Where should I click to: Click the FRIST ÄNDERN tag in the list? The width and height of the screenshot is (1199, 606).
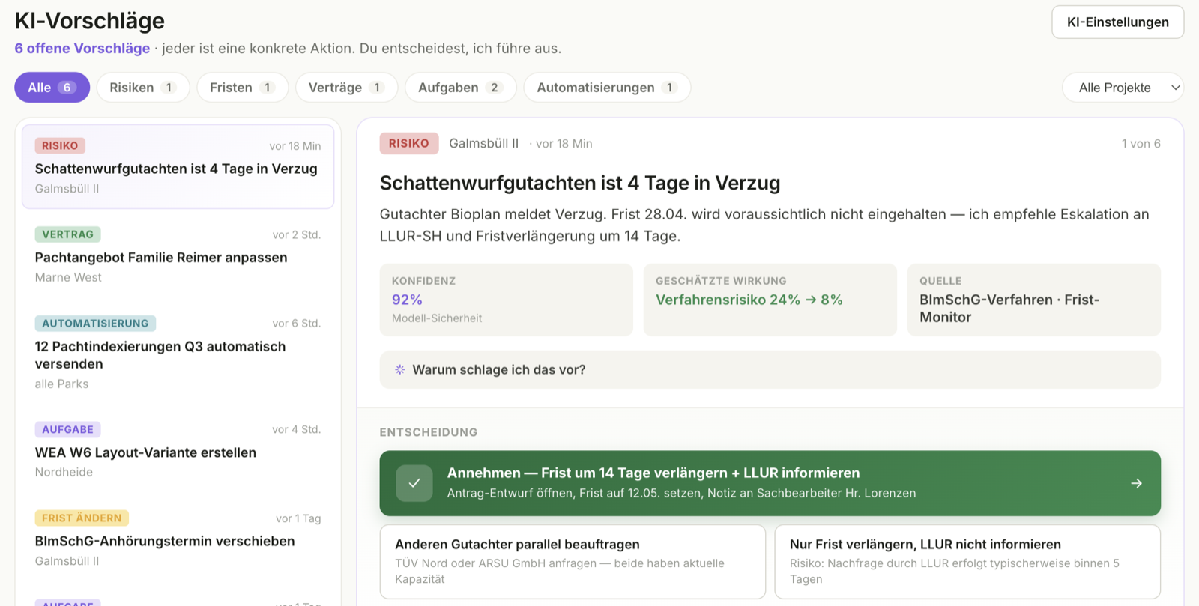tap(82, 518)
